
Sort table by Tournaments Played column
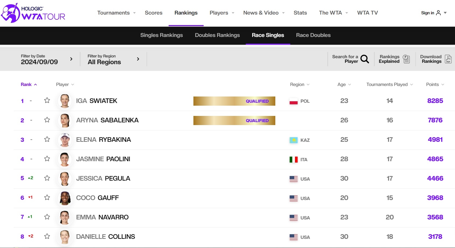pos(390,84)
